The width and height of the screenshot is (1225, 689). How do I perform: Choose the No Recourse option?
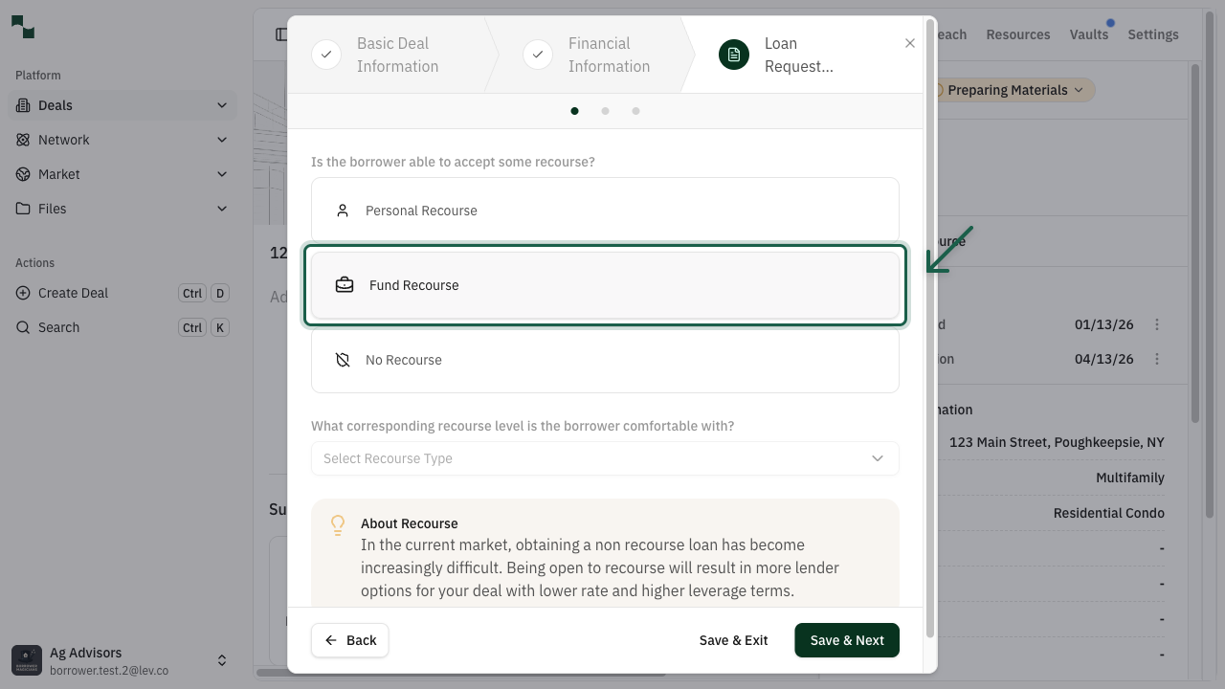pyautogui.click(x=605, y=360)
